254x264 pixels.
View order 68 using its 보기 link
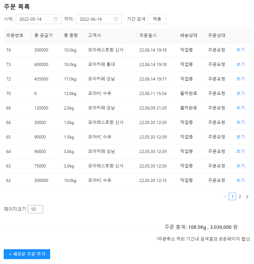click(x=240, y=108)
